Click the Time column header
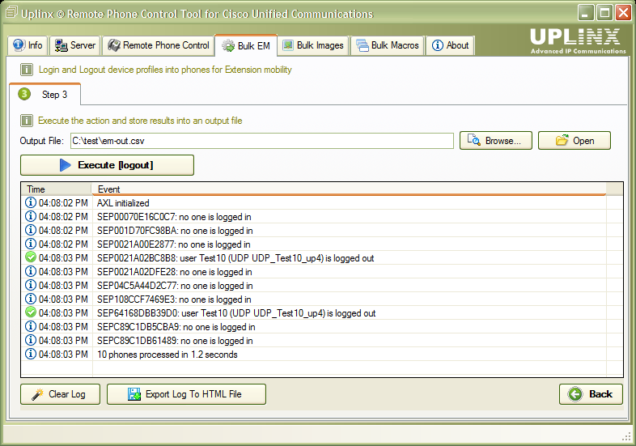636x446 pixels. point(57,189)
